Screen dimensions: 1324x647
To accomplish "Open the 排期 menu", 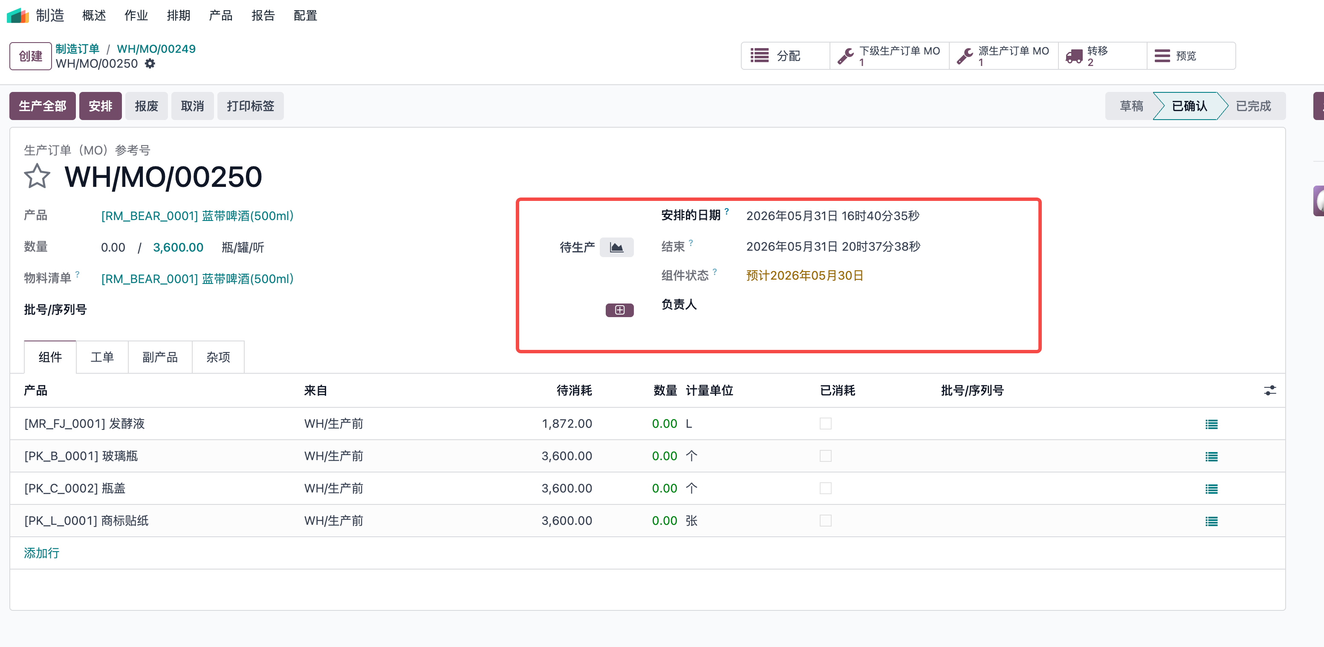I will [178, 15].
